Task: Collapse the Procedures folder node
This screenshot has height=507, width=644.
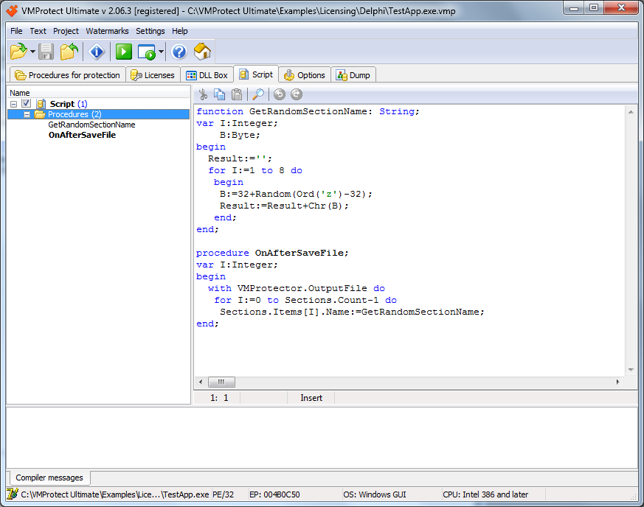Action: pyautogui.click(x=27, y=114)
